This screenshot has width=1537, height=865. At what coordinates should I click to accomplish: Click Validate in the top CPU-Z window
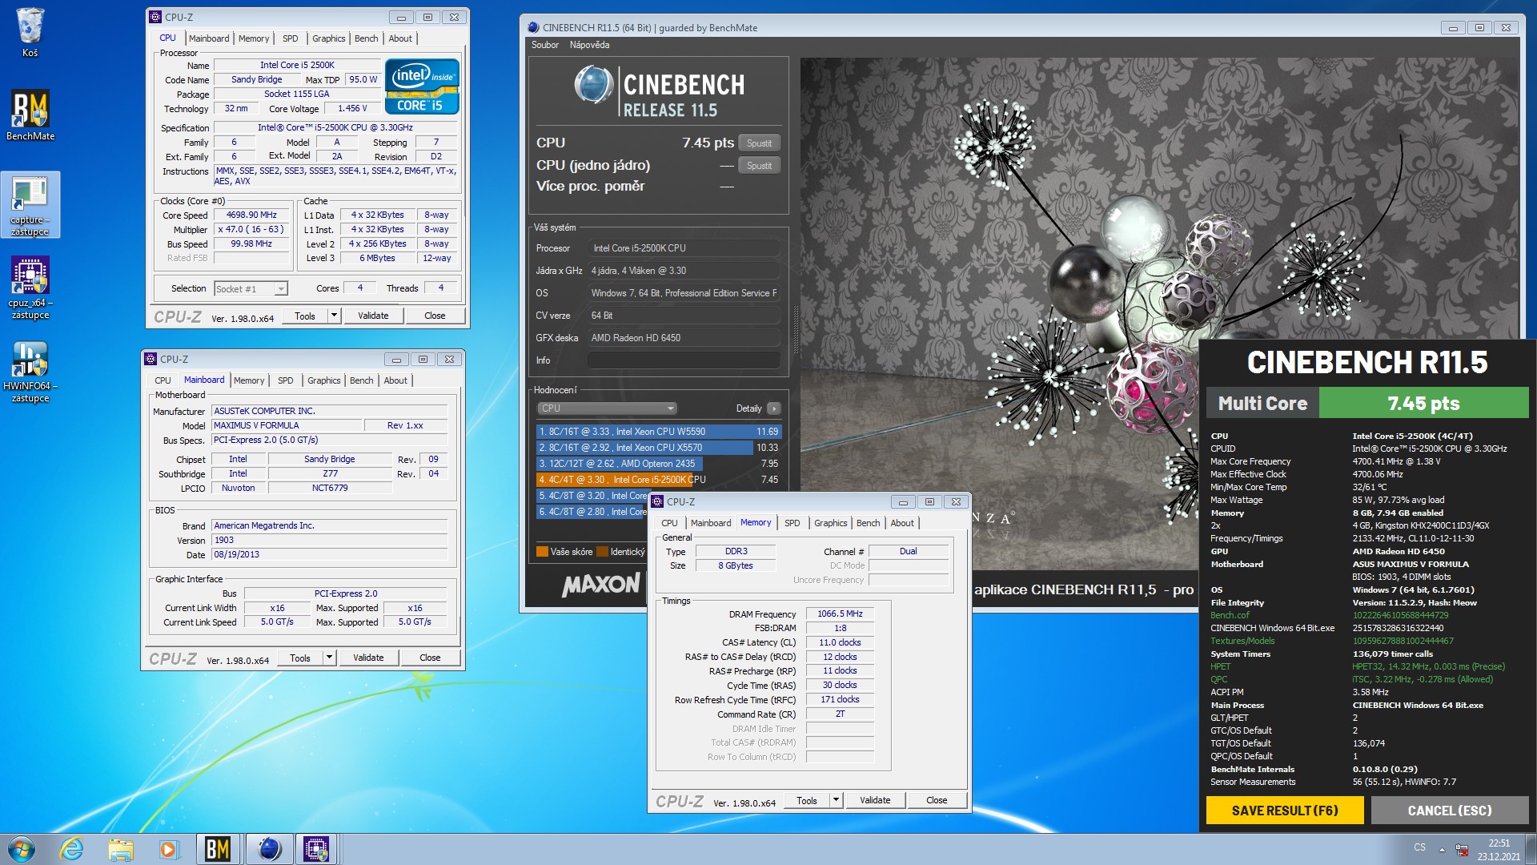373,316
